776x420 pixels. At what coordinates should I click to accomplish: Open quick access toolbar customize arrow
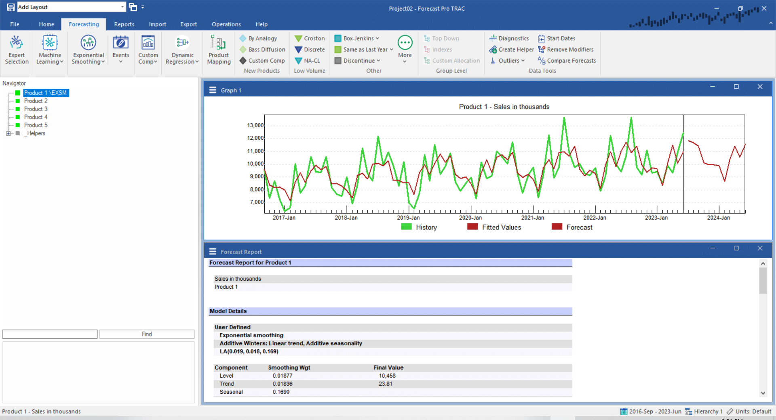[x=143, y=7]
